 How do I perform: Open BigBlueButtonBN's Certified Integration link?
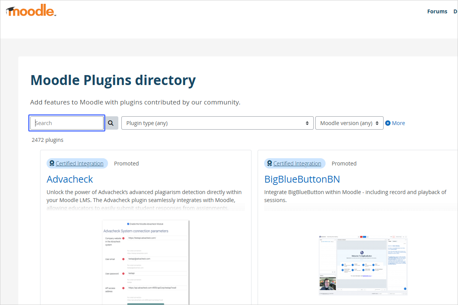tap(297, 164)
